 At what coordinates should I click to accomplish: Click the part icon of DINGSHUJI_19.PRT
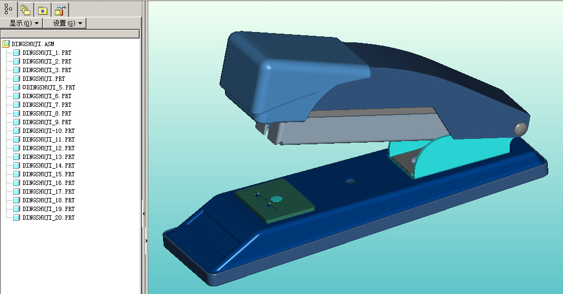16,209
